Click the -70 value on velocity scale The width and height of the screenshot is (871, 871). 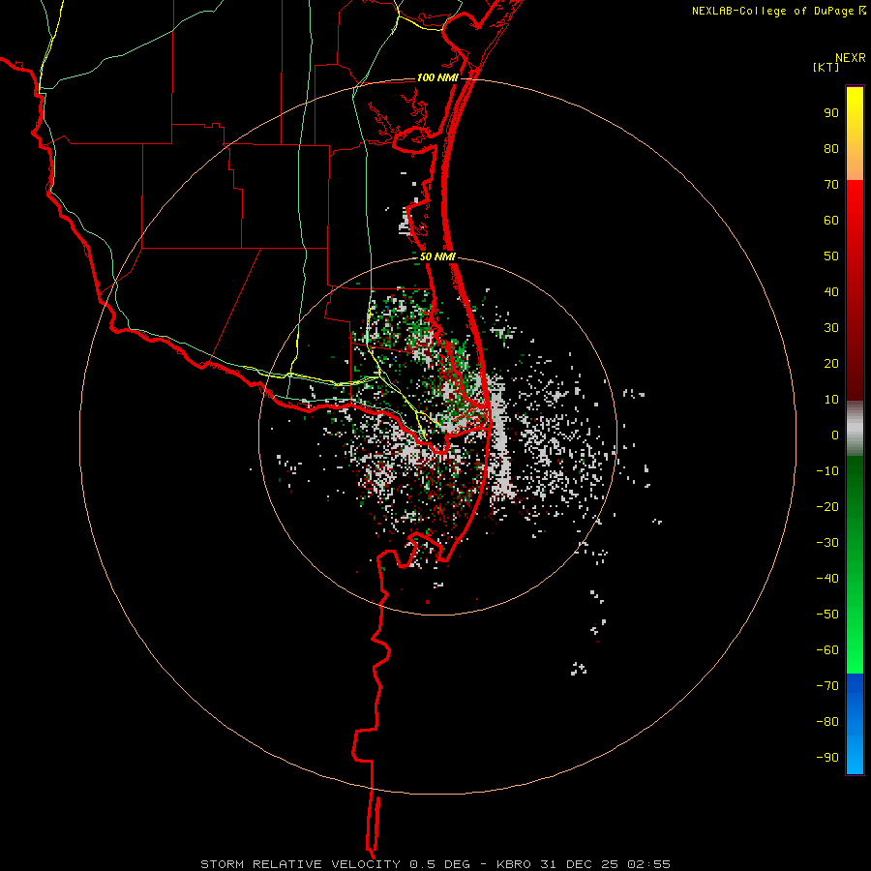827,686
